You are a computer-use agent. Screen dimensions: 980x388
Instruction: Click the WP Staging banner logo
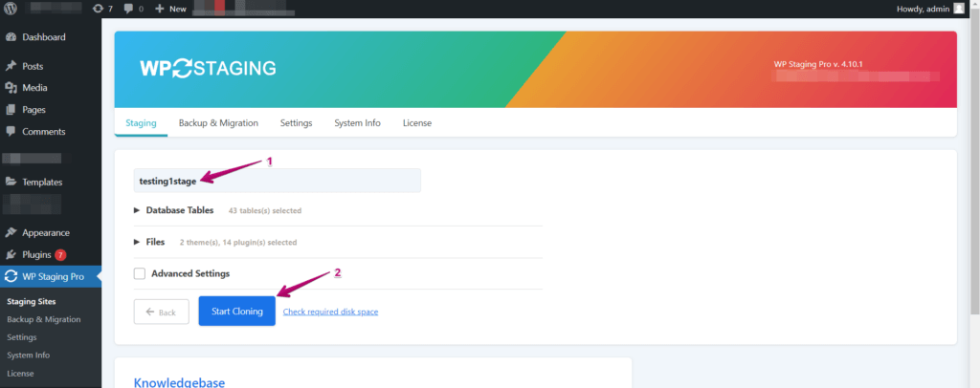pyautogui.click(x=208, y=68)
